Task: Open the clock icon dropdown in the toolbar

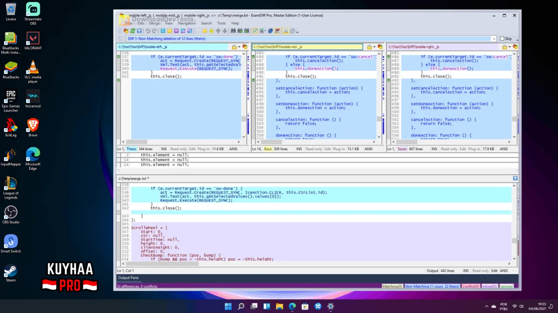Action: point(294,31)
